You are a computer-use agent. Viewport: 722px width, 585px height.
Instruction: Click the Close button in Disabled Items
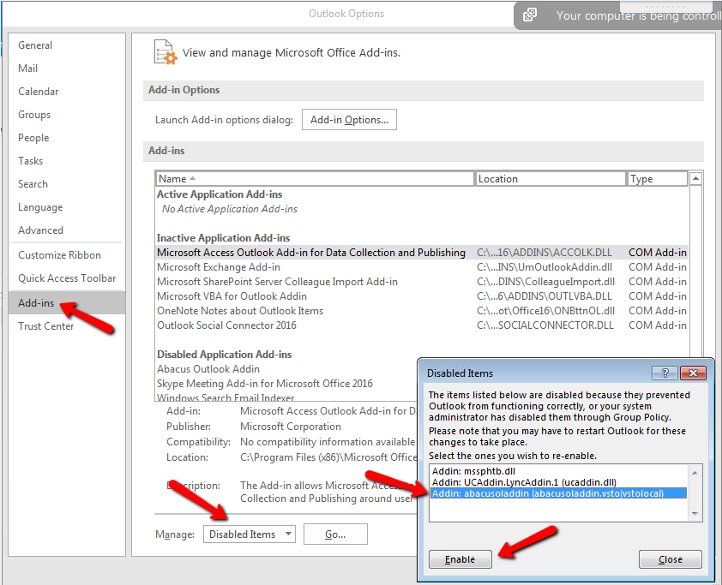(x=670, y=559)
